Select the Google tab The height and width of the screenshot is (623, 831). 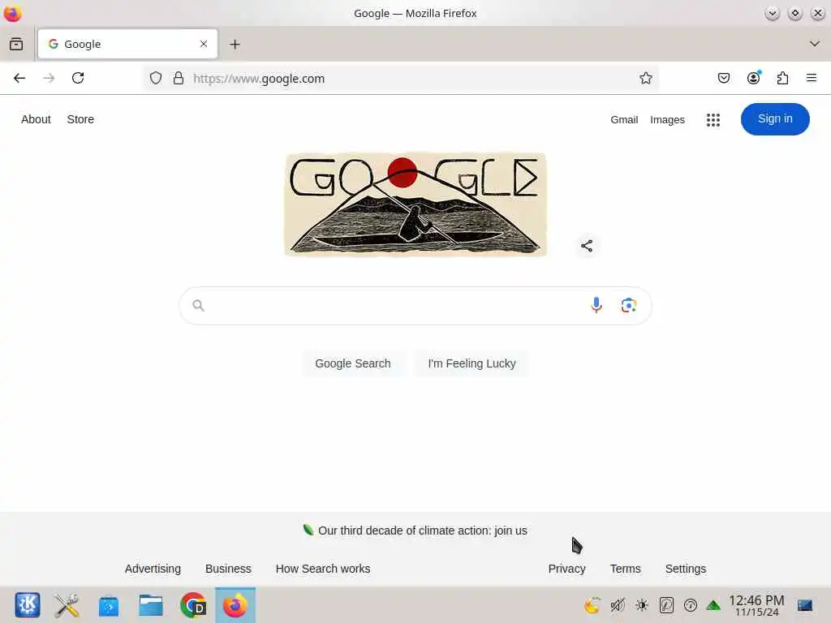click(x=127, y=44)
